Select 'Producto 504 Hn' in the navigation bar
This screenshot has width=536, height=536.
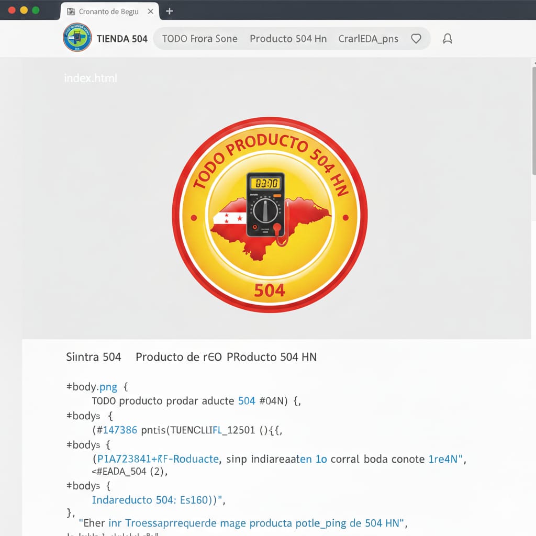[288, 38]
